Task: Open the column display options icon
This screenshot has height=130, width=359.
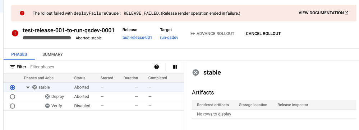Action: point(175,67)
